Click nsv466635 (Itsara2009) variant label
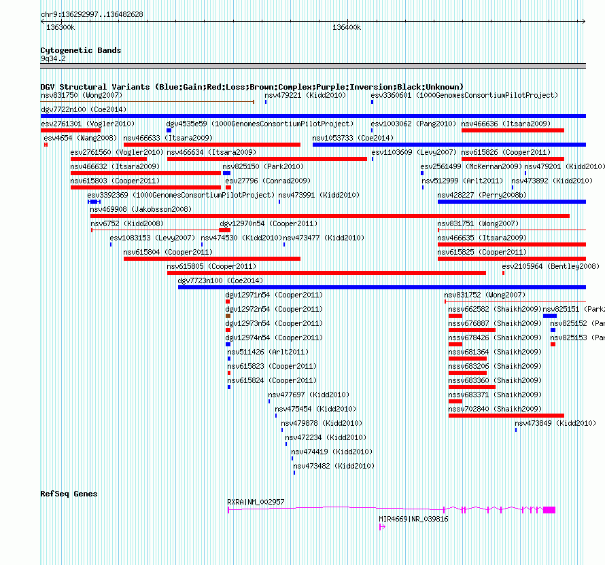The height and width of the screenshot is (565, 605). 482,238
